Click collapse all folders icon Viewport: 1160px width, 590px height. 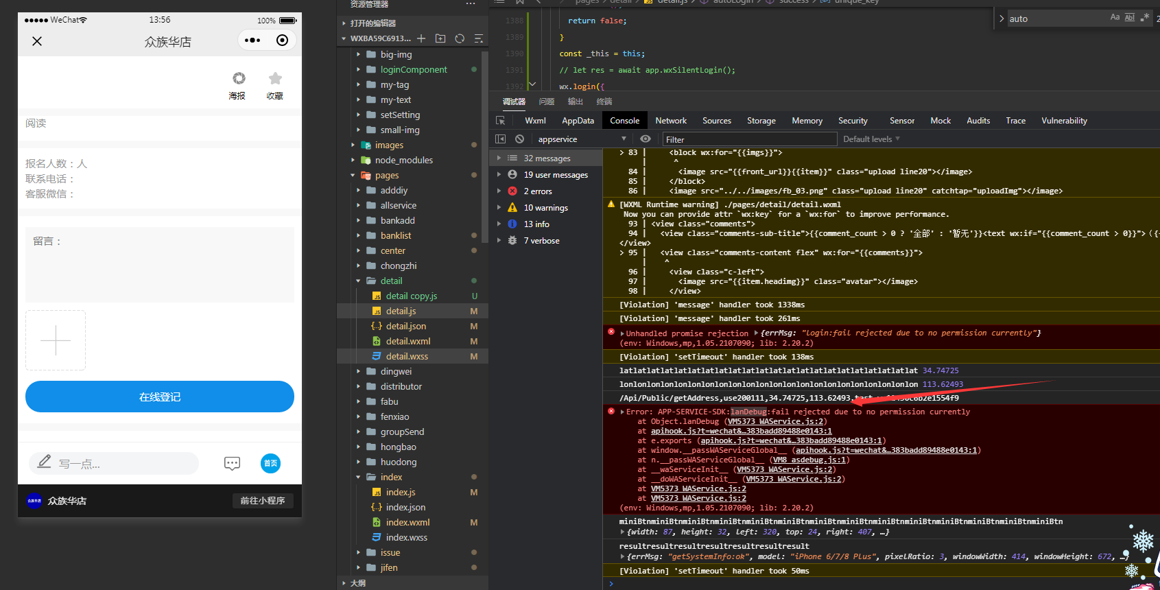[x=479, y=38]
